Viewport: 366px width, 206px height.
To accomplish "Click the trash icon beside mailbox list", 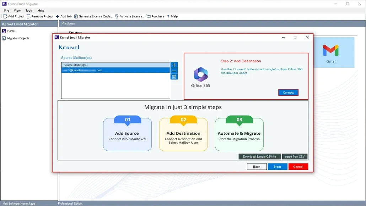I will 174,77.
